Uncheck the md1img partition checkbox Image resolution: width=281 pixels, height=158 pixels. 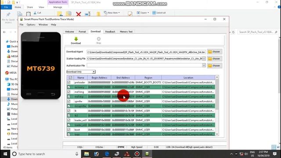click(69, 92)
